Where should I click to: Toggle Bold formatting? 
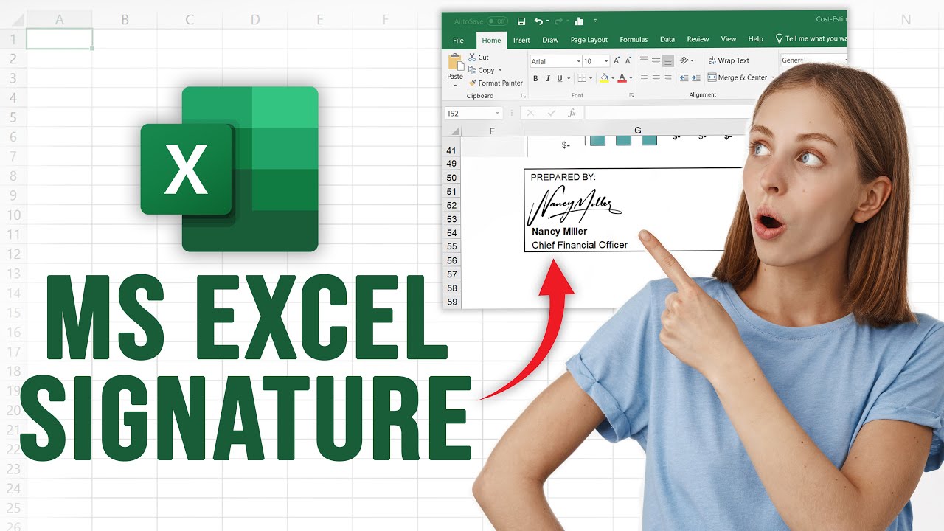tap(536, 78)
